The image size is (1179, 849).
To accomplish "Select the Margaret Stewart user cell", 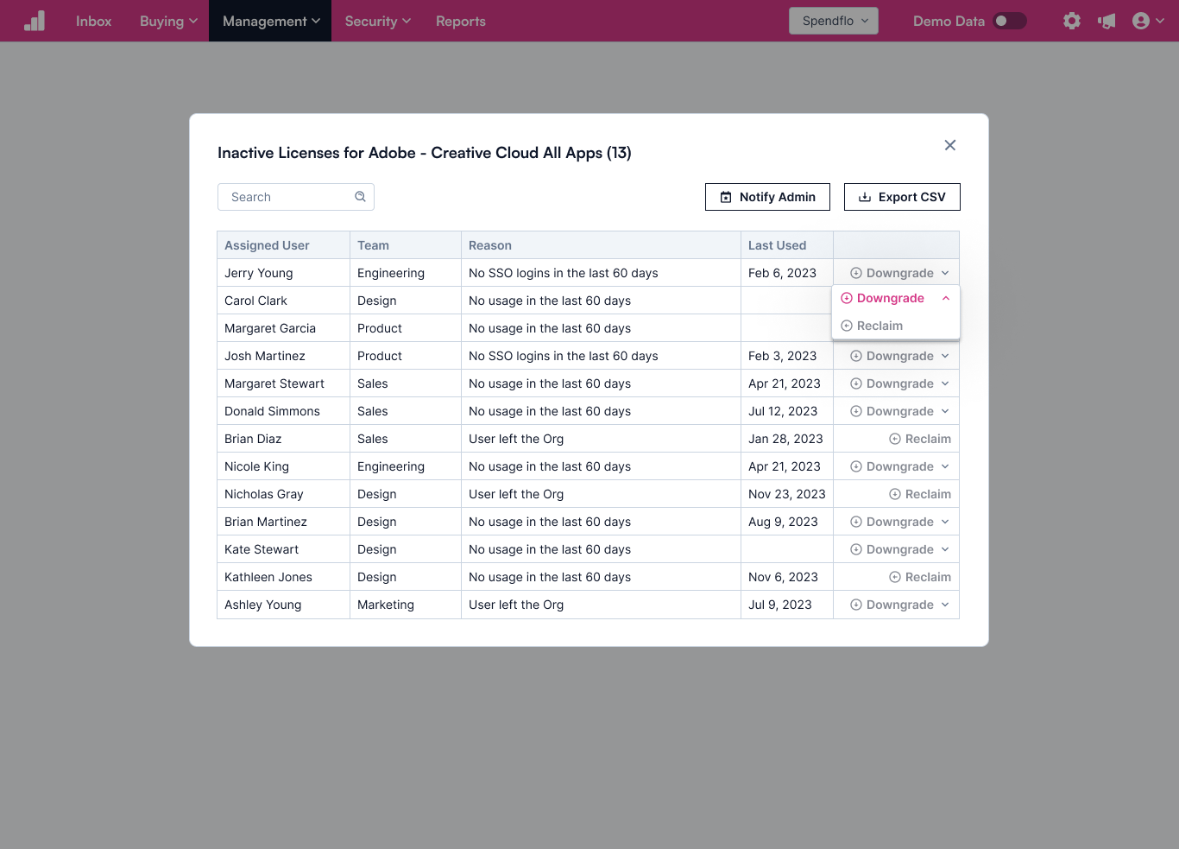I will point(283,383).
